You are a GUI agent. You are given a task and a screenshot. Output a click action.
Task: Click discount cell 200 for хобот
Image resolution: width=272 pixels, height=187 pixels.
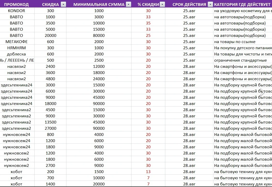50,172
